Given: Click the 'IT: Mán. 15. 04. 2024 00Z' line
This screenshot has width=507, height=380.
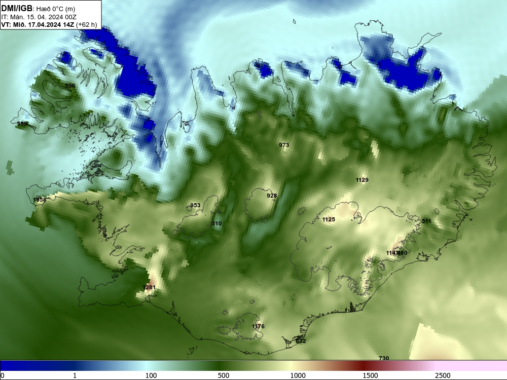Looking at the screenshot, I should (39, 17).
